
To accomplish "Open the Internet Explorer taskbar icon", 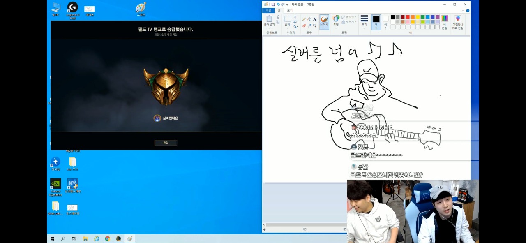I will point(97,238).
